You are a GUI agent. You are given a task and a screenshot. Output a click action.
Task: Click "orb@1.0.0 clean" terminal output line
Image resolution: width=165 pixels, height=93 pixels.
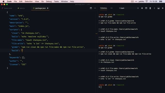pyautogui.click(x=116, y=60)
